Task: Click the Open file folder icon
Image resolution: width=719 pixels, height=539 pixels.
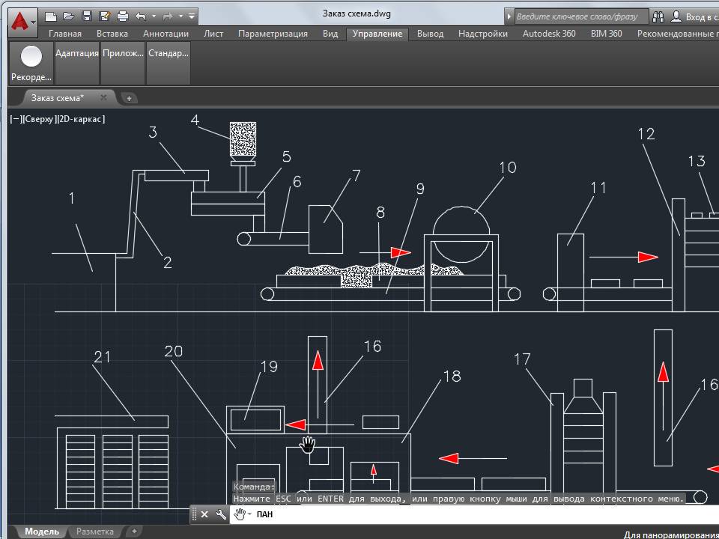Action: (68, 16)
